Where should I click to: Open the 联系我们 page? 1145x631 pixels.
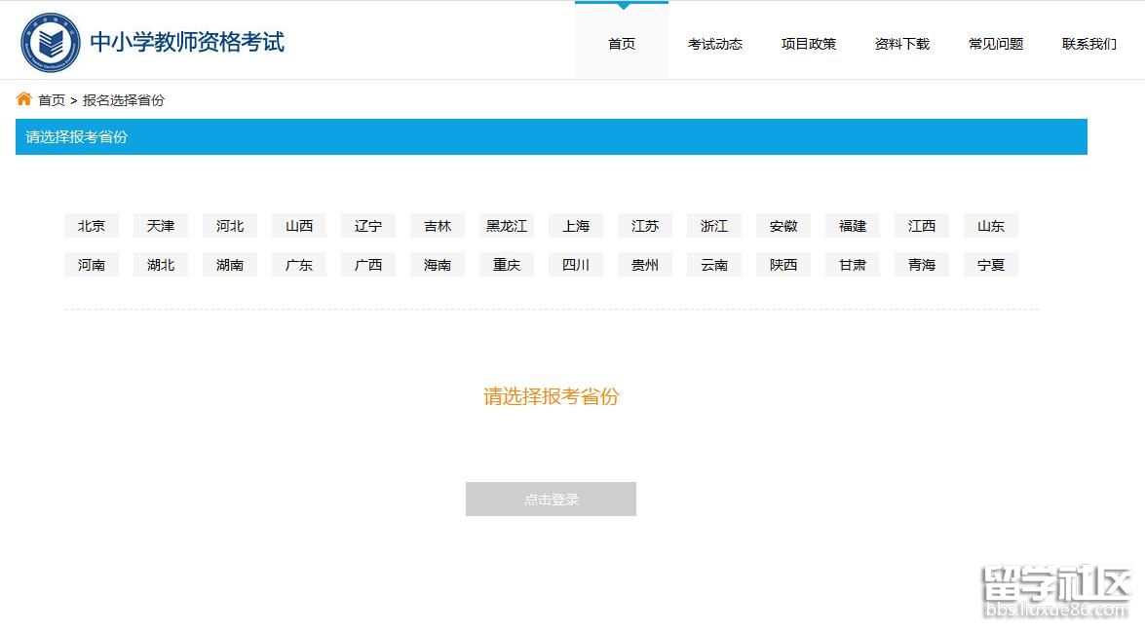click(x=1089, y=44)
